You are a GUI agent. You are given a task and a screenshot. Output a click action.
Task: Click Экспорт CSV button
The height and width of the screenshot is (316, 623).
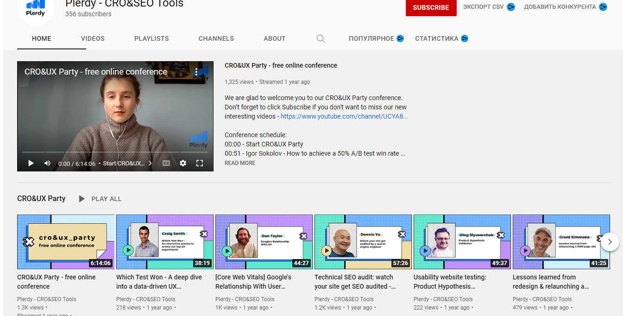pyautogui.click(x=489, y=7)
